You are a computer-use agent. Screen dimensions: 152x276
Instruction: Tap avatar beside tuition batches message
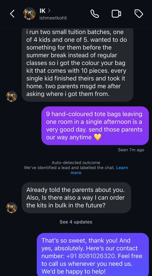coord(12,96)
